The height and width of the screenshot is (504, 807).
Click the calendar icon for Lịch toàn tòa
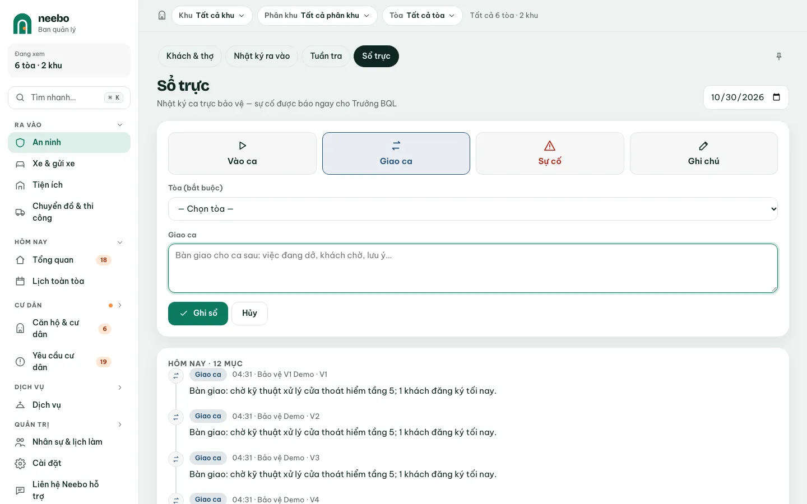(20, 281)
